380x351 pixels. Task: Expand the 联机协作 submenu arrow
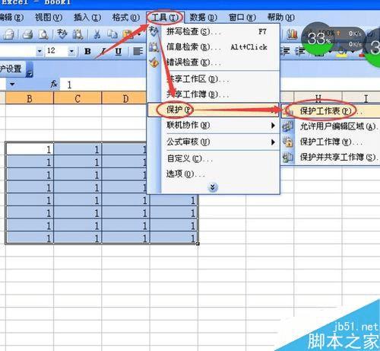coord(273,126)
